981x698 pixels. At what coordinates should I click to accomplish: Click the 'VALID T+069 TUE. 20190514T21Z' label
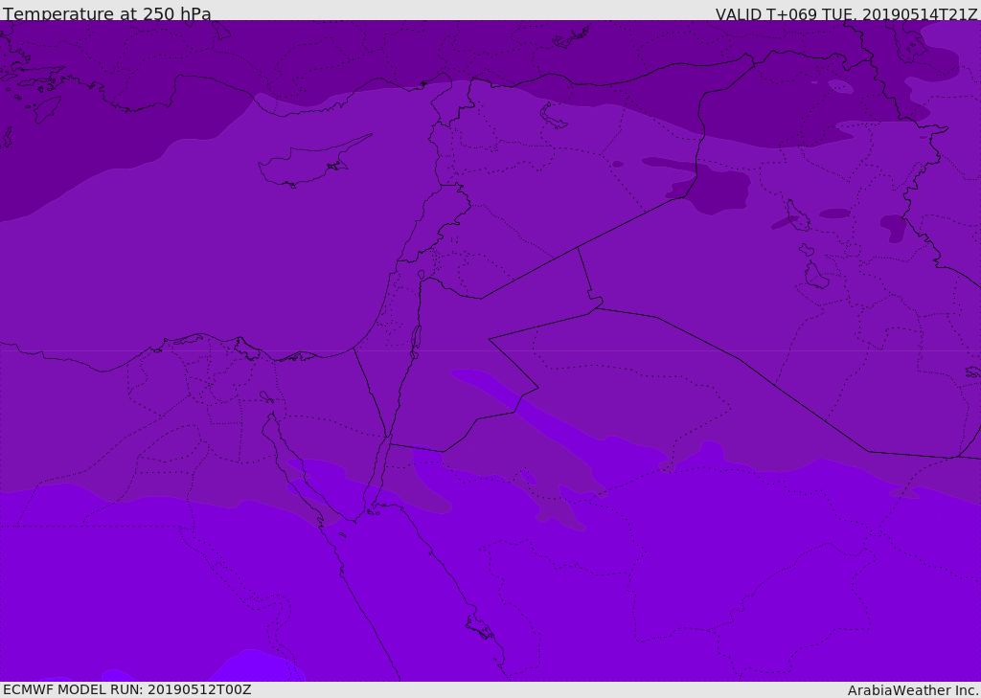pyautogui.click(x=847, y=14)
